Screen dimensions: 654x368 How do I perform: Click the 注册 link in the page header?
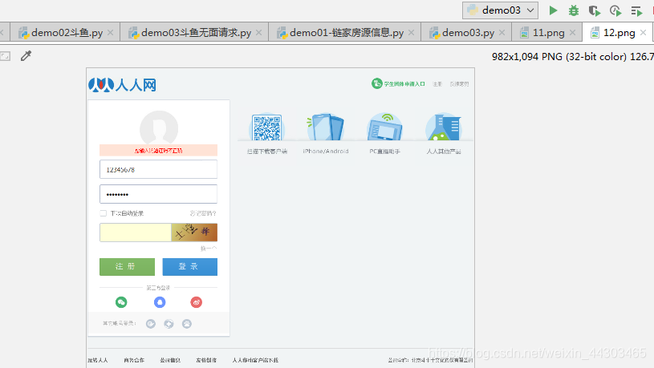(x=437, y=84)
